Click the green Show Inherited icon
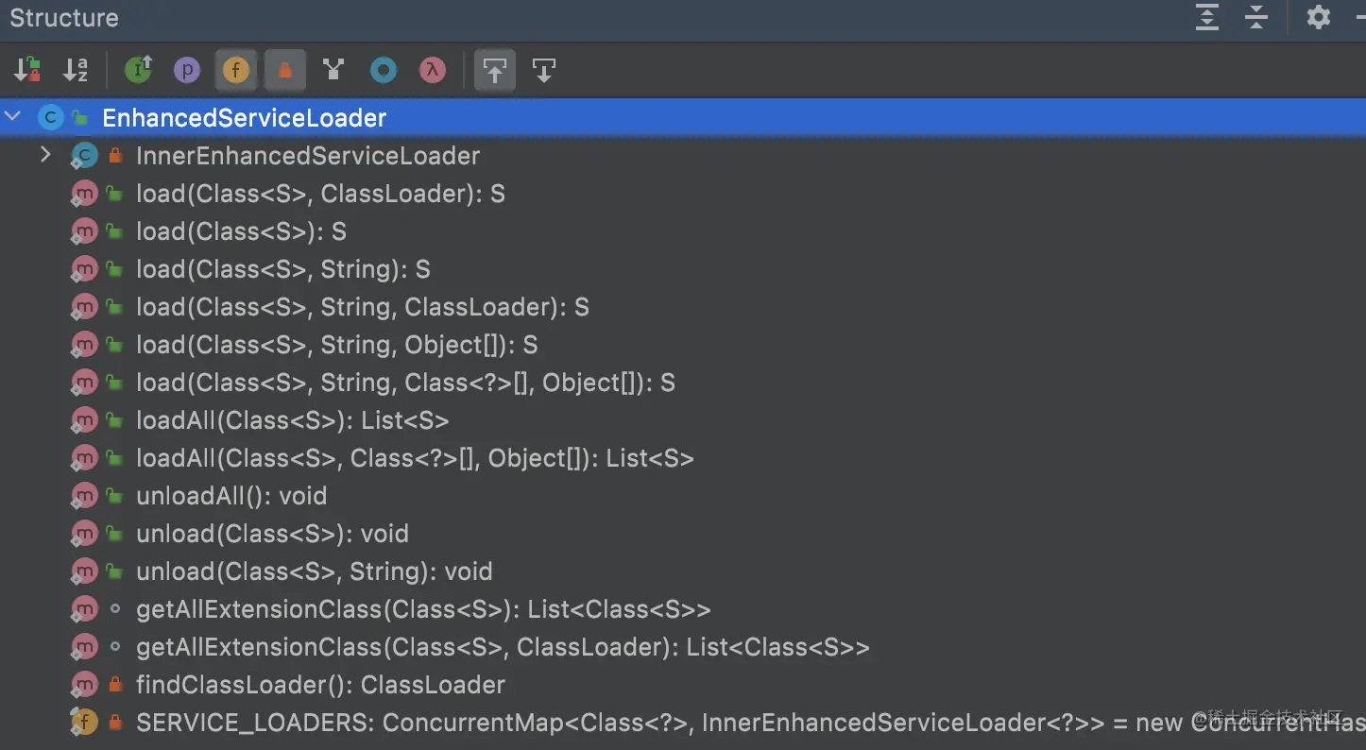The height and width of the screenshot is (750, 1366). tap(139, 70)
